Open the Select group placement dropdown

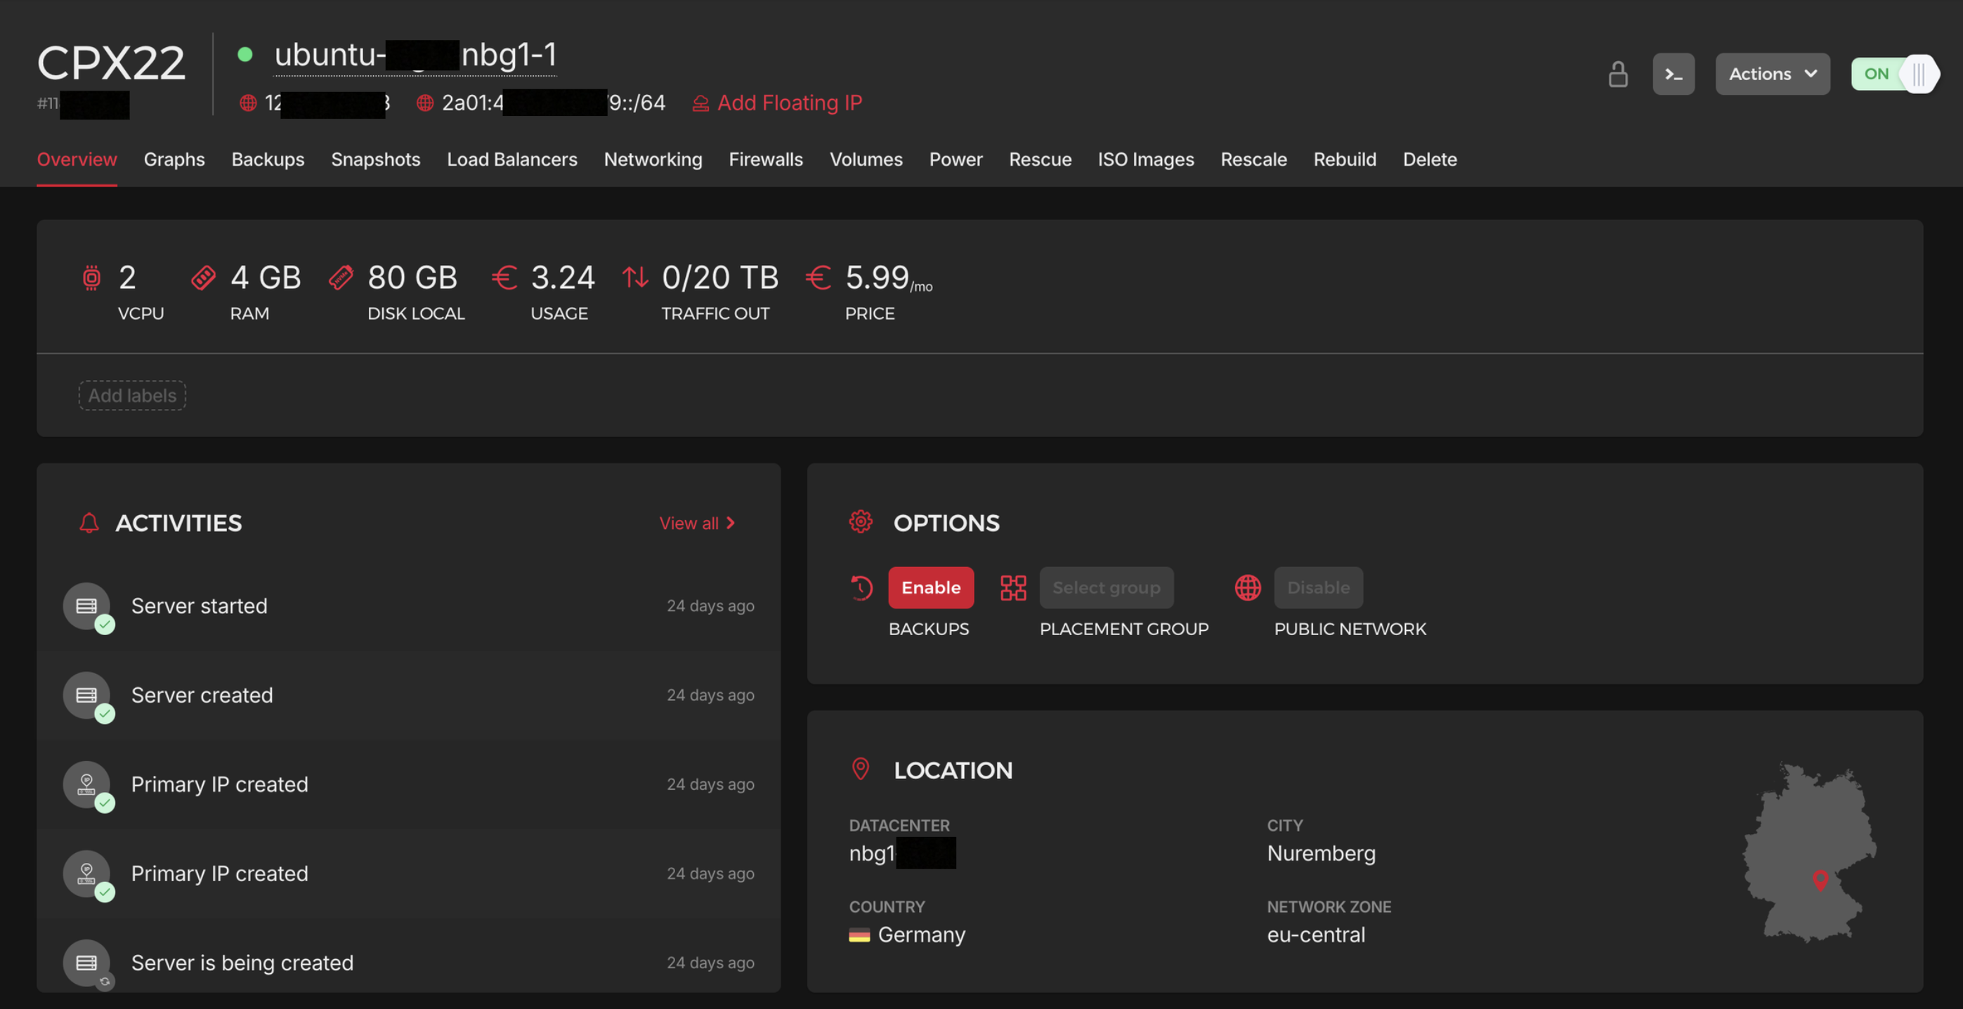point(1107,587)
